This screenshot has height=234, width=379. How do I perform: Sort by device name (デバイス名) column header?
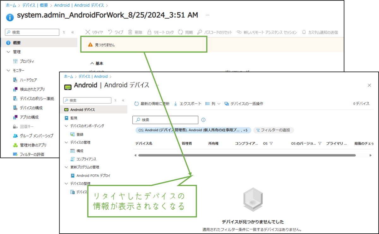[144, 143]
